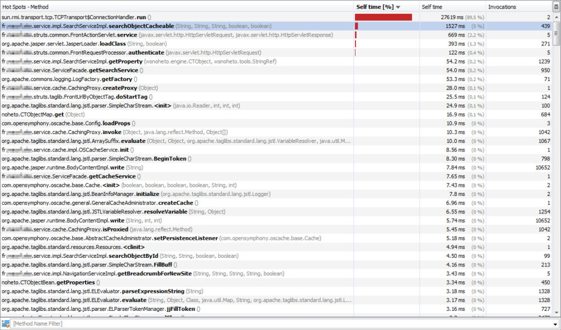This screenshot has width=561, height=330.
Task: Select the BodyContentImpl.write (String) row
Action: click(x=276, y=167)
